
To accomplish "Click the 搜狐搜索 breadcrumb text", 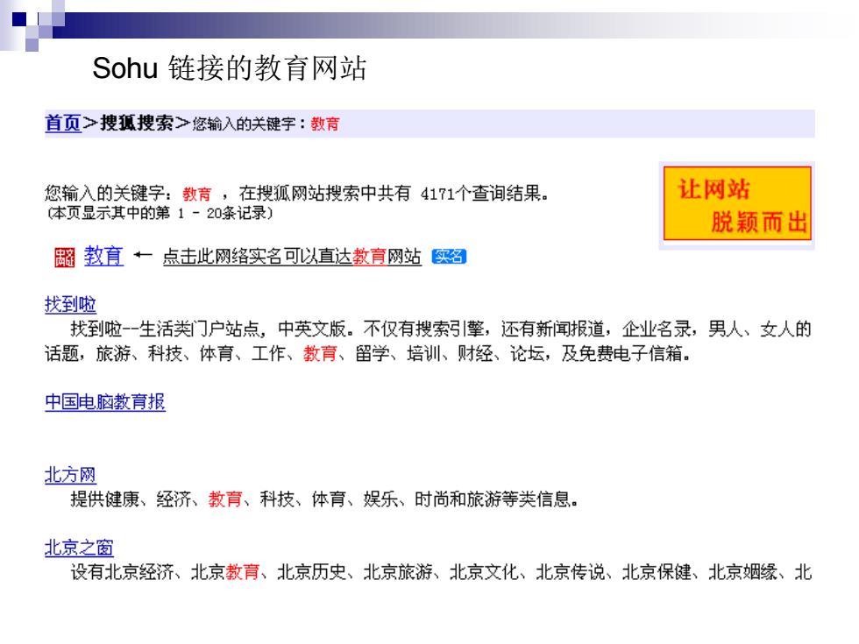I will tap(137, 124).
